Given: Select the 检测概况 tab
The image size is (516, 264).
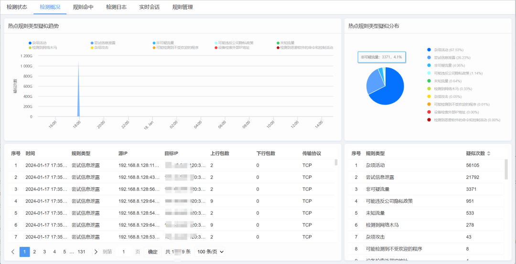Looking at the screenshot, I should point(50,7).
